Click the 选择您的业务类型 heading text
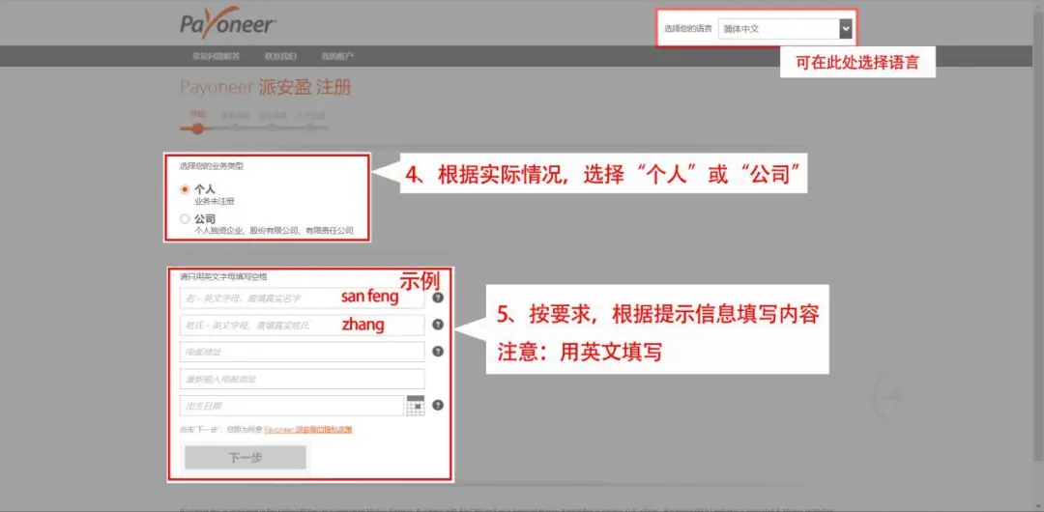1044x512 pixels. click(211, 166)
